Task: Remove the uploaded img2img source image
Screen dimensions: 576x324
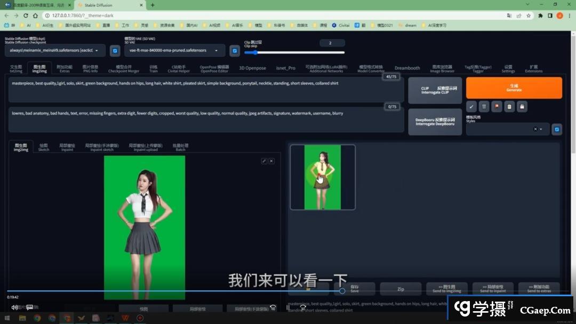Action: point(271,161)
